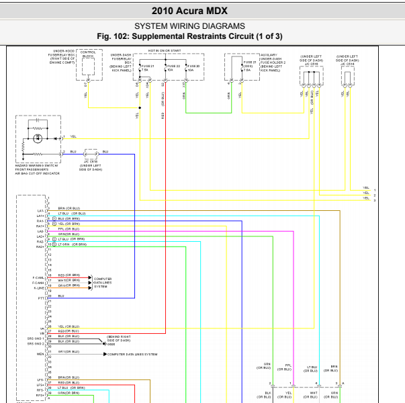
Task: Click the "SRS GND 1" terminal label
Action: pyautogui.click(x=36, y=339)
